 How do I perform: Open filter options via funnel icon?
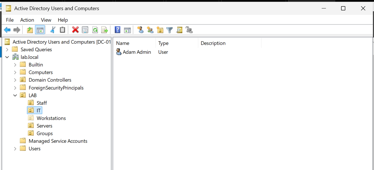tap(169, 30)
